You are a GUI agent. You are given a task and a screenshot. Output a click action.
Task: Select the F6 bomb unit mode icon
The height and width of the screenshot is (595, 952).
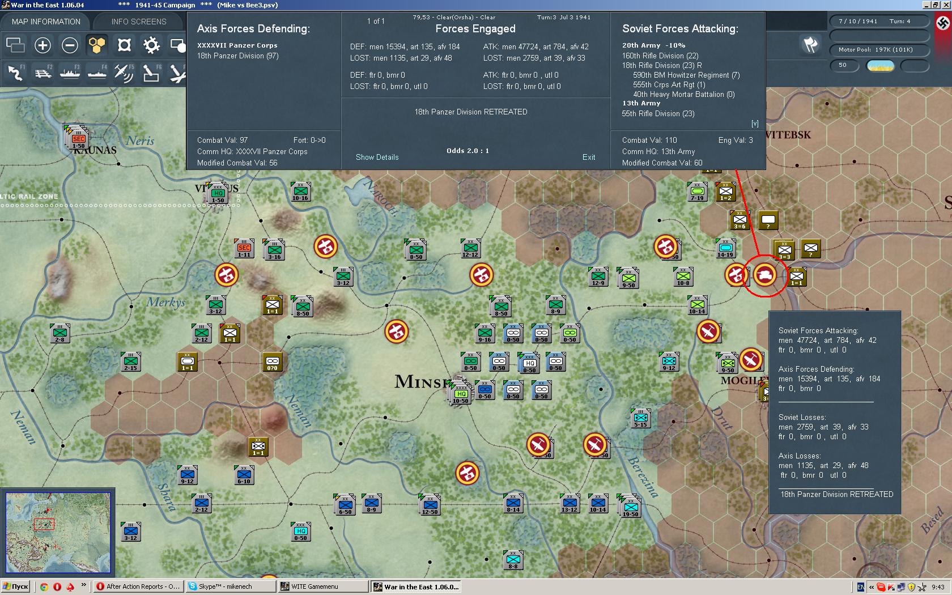tap(151, 73)
